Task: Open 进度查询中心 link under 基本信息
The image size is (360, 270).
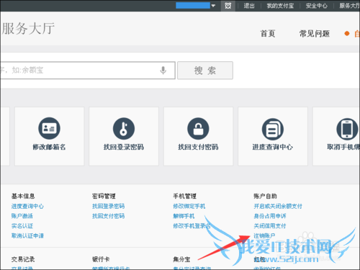Action: click(x=27, y=206)
